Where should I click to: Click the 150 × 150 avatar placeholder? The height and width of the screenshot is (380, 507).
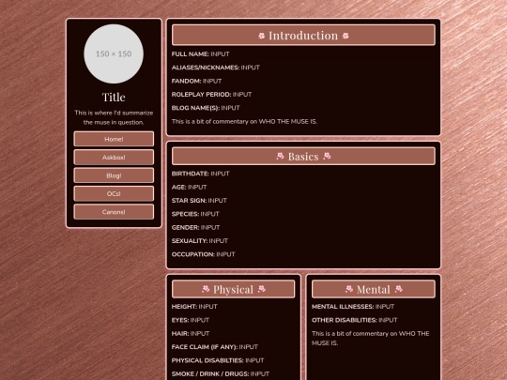pos(114,53)
